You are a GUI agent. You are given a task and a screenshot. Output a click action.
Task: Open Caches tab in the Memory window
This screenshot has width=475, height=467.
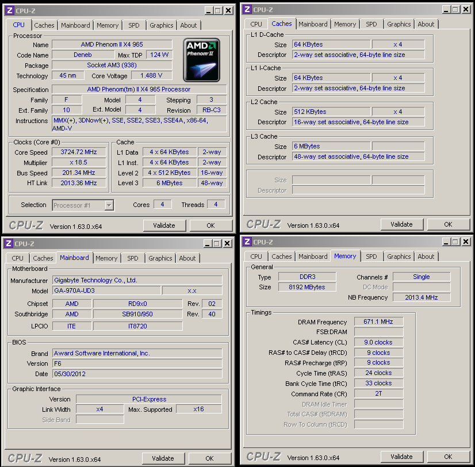pos(282,257)
